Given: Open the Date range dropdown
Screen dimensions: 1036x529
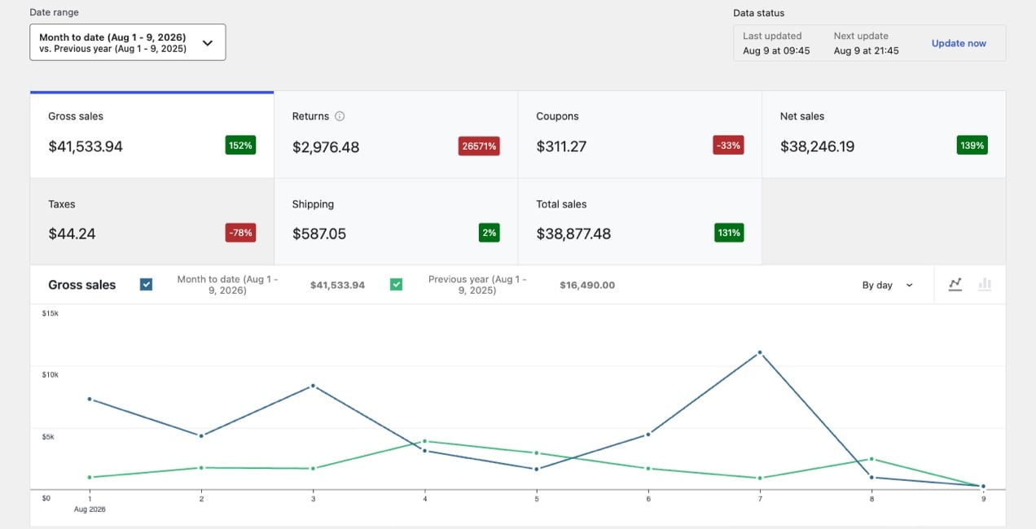Looking at the screenshot, I should 128,42.
